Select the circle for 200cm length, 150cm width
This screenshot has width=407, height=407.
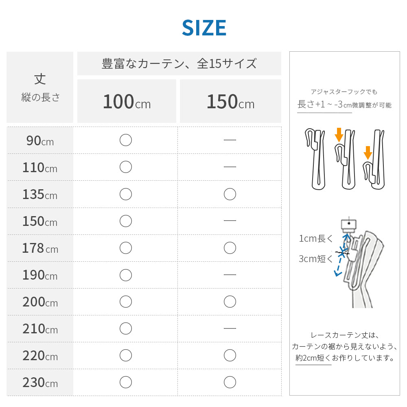(x=230, y=302)
